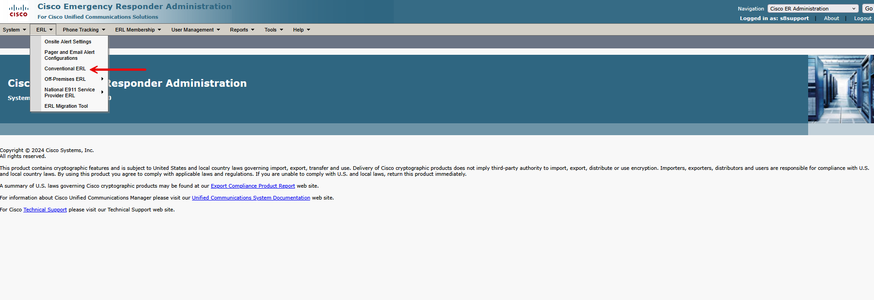
Task: Open the Navigation dropdown
Action: [x=813, y=9]
